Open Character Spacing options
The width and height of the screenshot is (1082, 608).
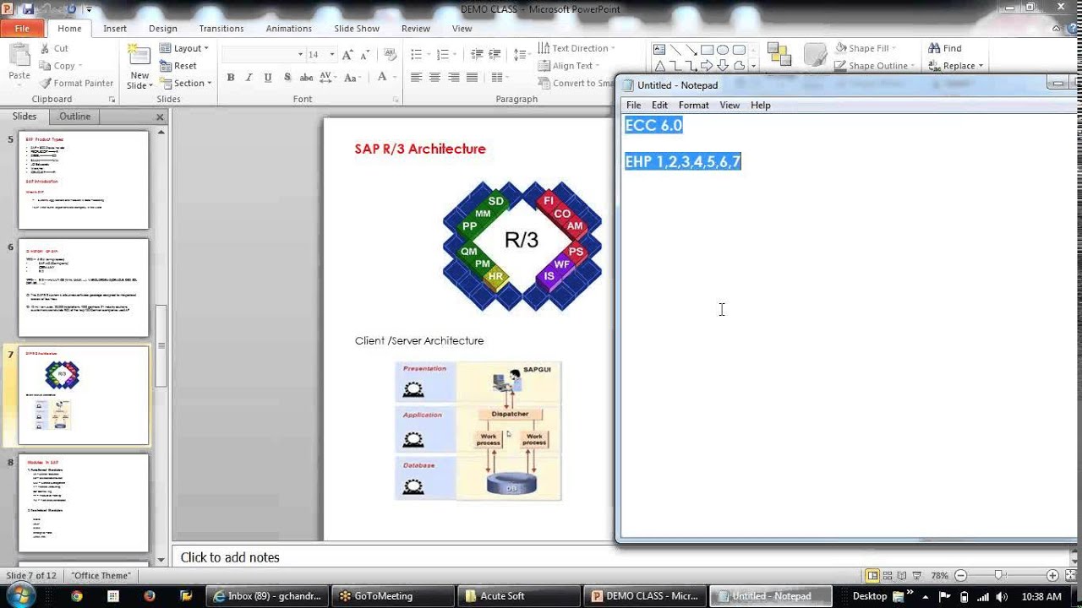(326, 77)
